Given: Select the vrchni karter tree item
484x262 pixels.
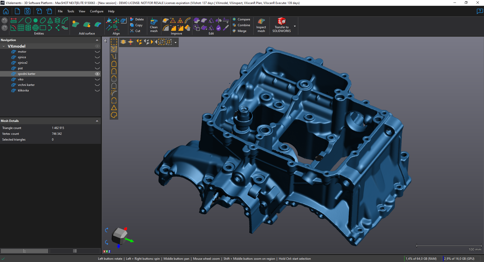Looking at the screenshot, I should tap(26, 85).
